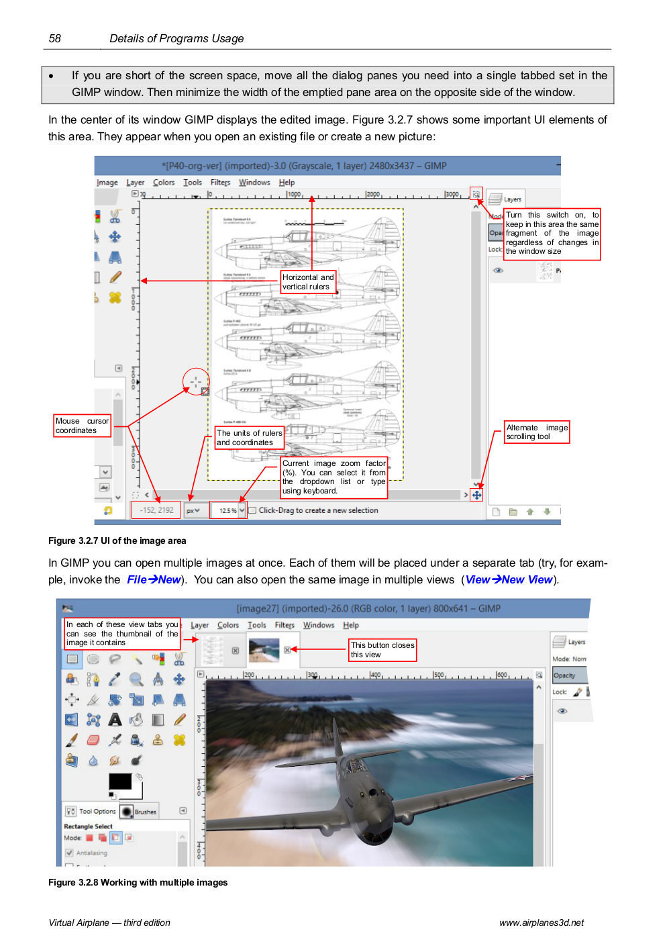Select the Cage Transform tool
671x950 pixels.
(93, 720)
